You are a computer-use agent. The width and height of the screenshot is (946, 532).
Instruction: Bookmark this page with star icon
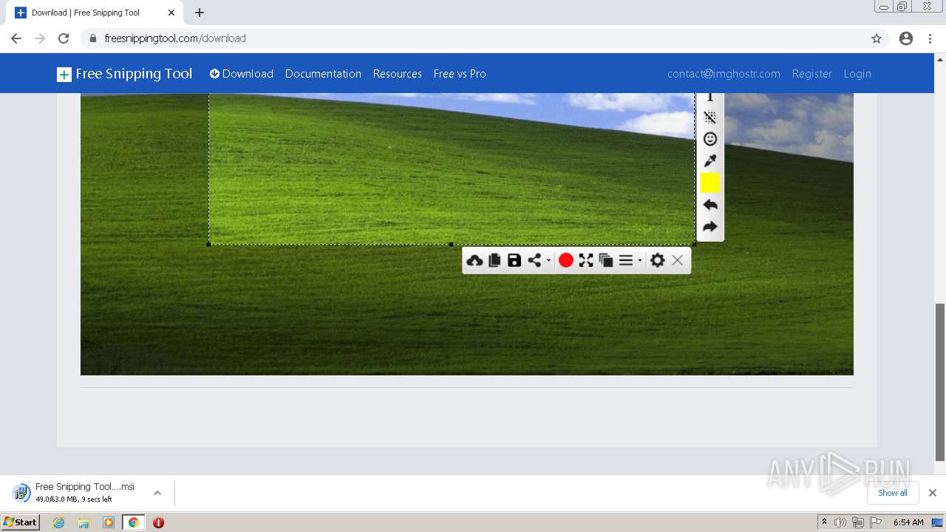877,38
